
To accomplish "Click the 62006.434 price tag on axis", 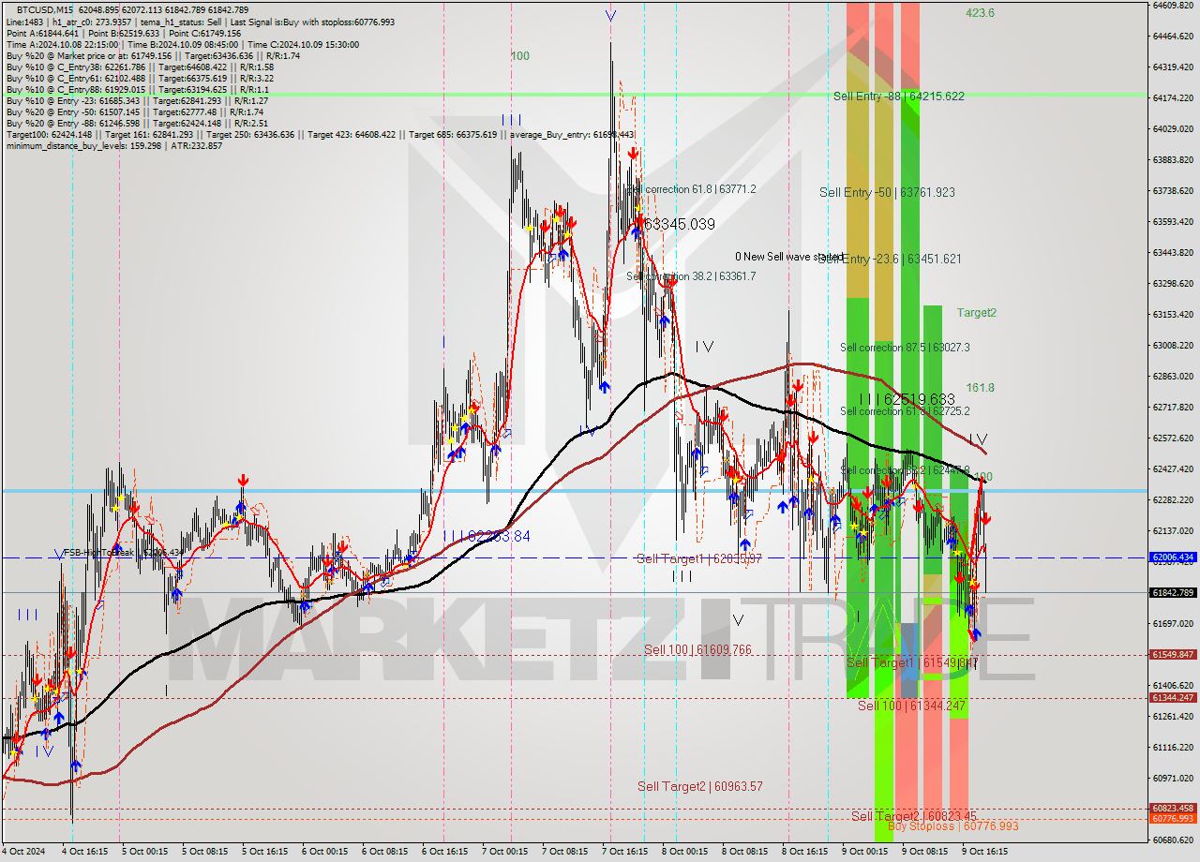I will click(1173, 557).
